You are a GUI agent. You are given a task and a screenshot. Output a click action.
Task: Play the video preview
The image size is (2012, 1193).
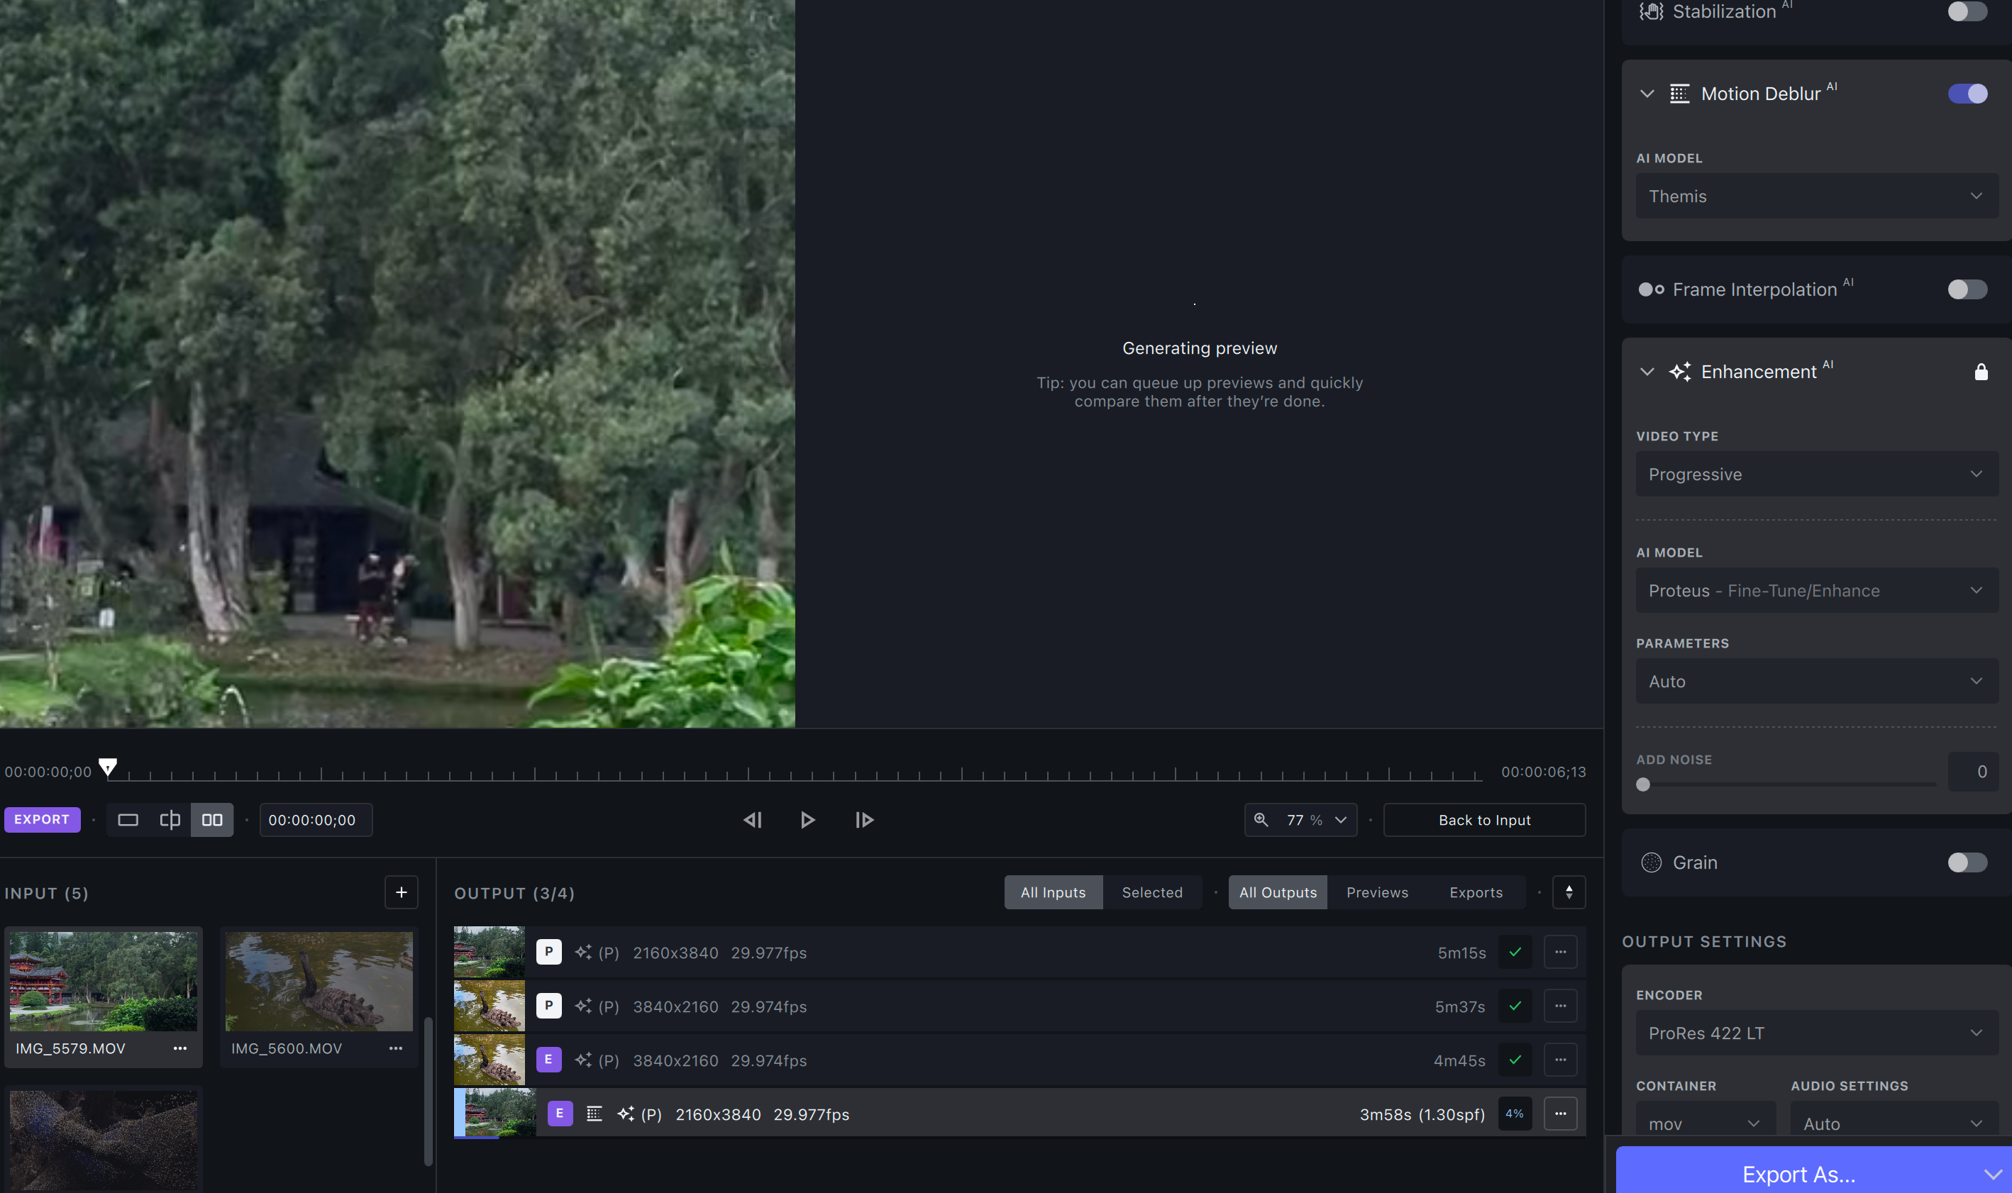coord(807,820)
